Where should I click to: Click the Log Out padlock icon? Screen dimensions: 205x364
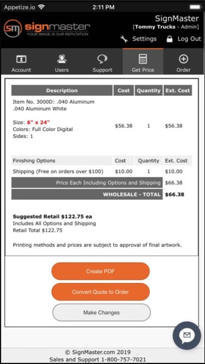coord(170,39)
